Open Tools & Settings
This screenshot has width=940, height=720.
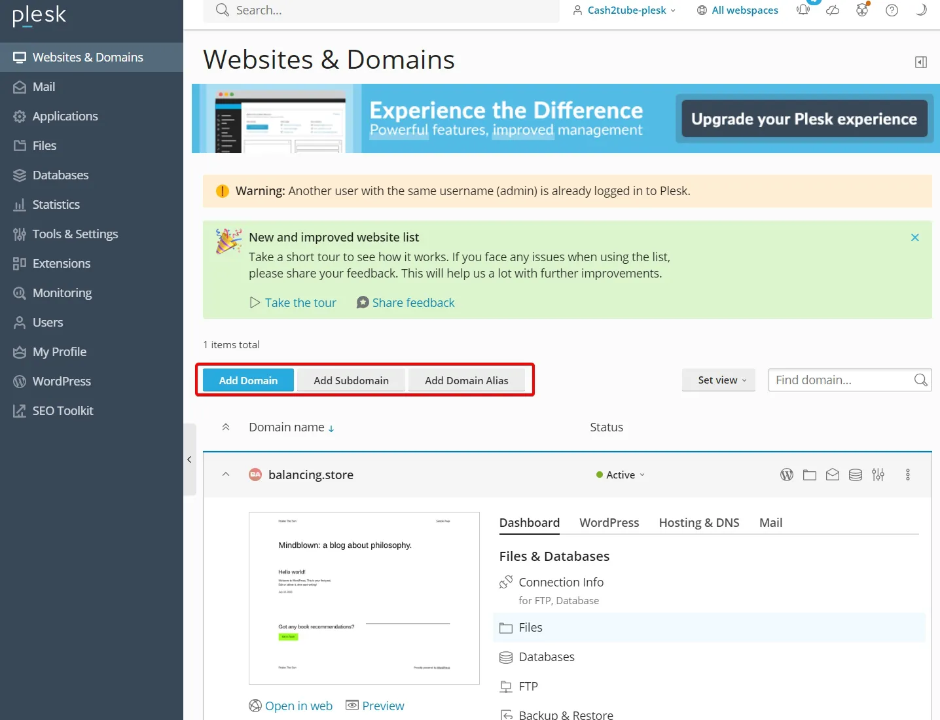(92, 234)
